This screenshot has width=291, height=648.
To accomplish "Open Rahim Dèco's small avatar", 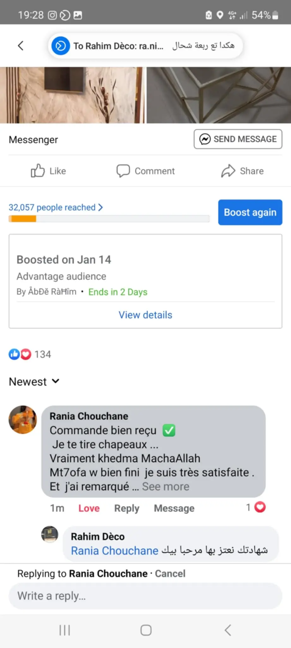I will [x=50, y=534].
